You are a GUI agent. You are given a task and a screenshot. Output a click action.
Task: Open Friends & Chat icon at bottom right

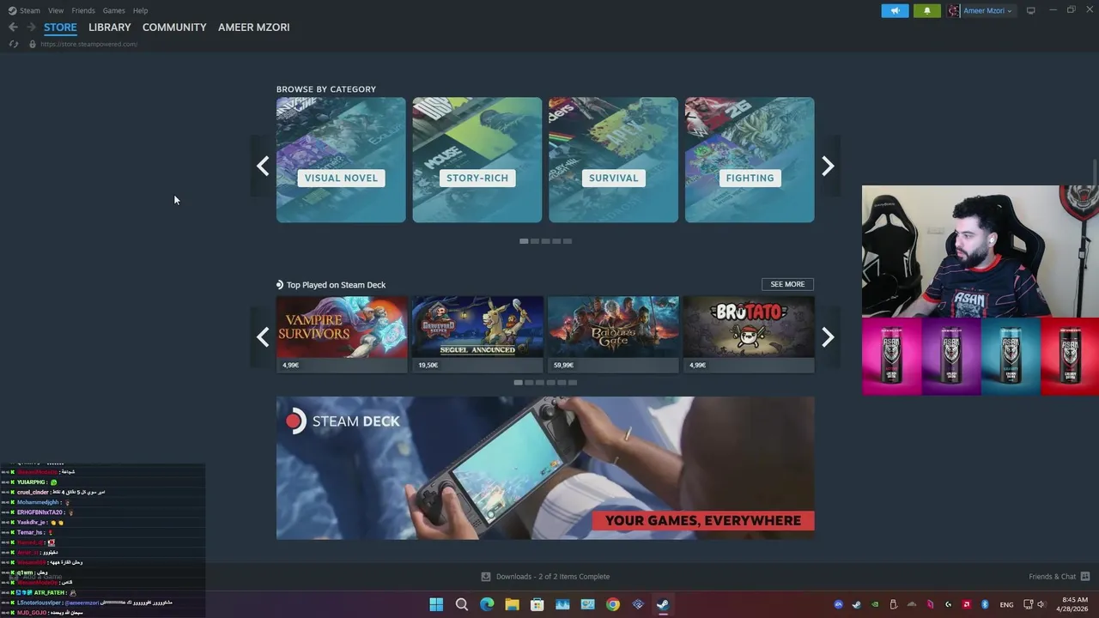point(1085,577)
